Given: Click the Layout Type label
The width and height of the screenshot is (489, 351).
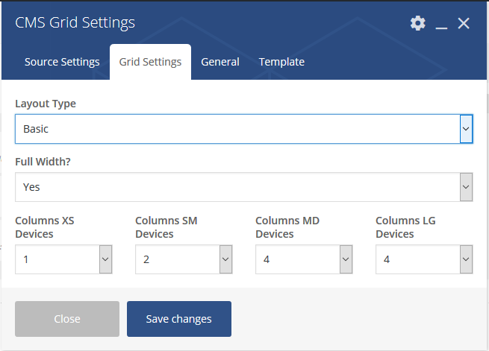Looking at the screenshot, I should [x=46, y=104].
